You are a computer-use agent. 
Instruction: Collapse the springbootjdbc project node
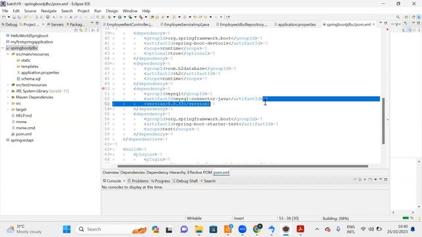point(3,48)
